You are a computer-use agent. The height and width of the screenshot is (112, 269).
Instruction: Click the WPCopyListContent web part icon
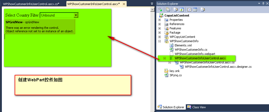click(x=166, y=37)
